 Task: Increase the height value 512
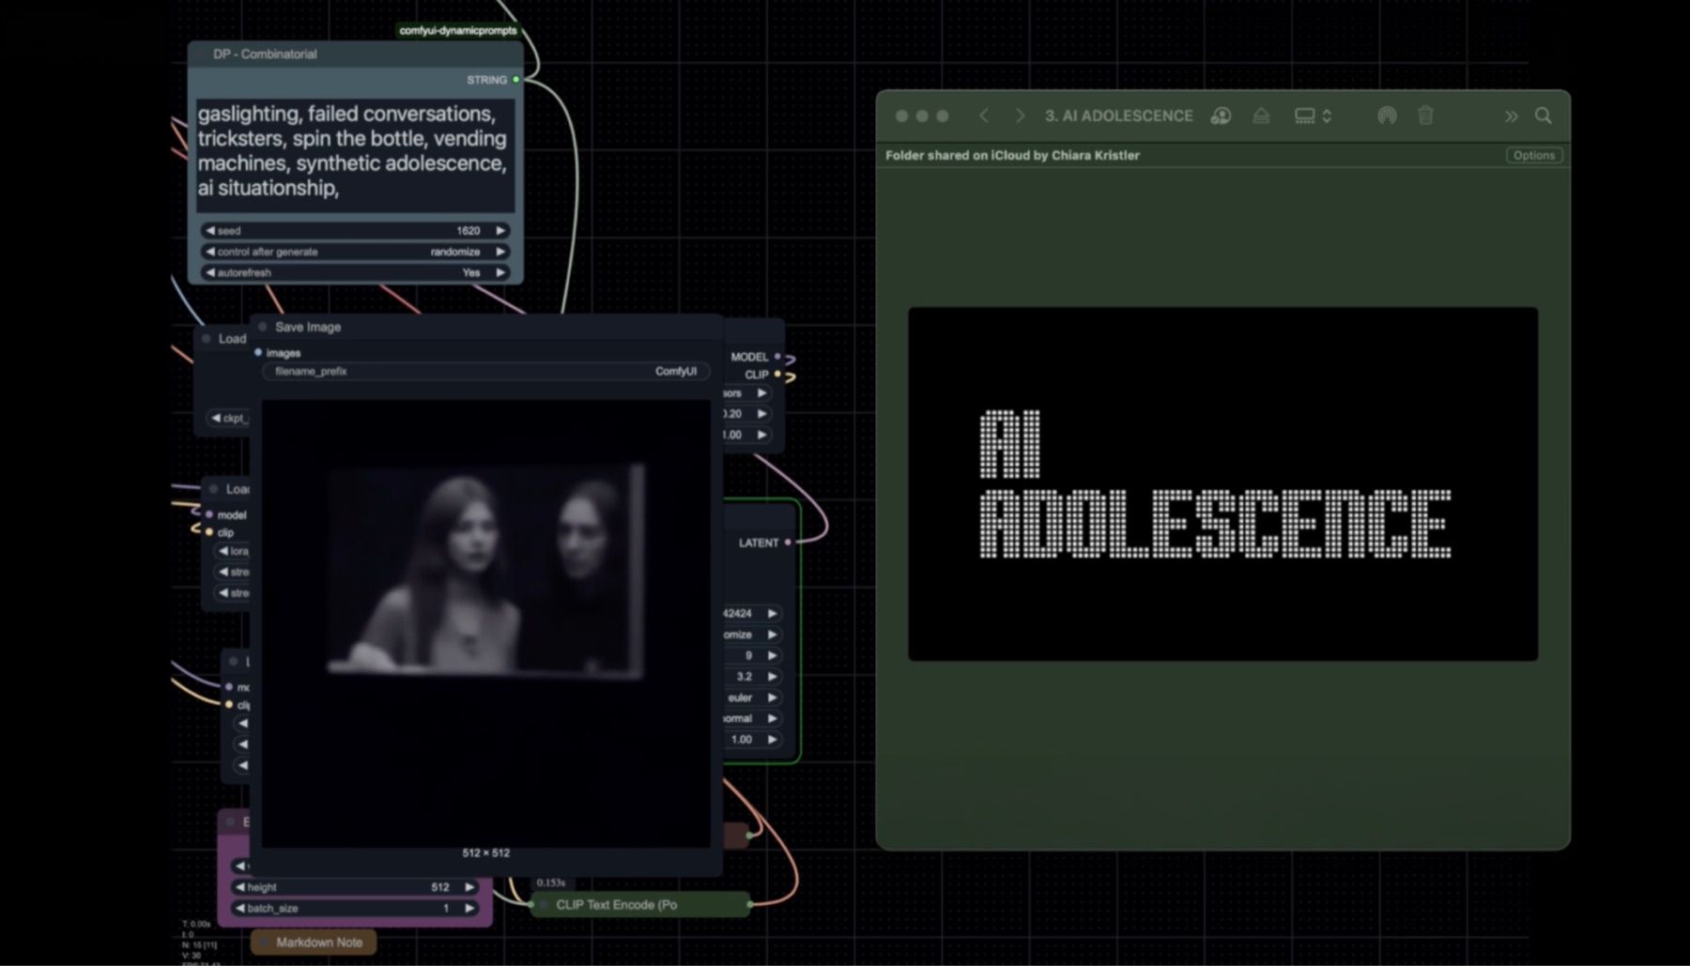(x=469, y=886)
